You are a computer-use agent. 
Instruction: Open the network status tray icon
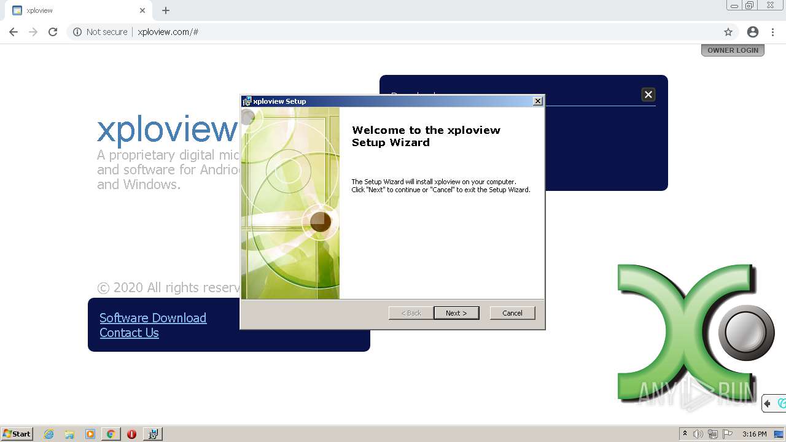tap(713, 434)
